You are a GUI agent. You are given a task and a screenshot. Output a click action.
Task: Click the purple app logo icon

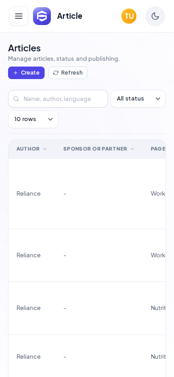(42, 16)
